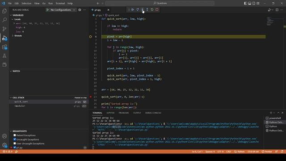
Task: Switch to the Jupyter panel tab
Action: point(110,113)
